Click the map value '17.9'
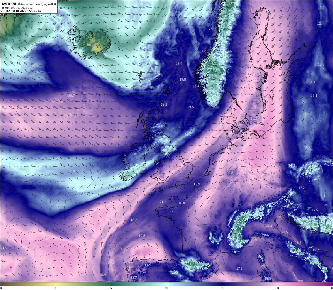This screenshot has height=290, width=333. [210, 29]
